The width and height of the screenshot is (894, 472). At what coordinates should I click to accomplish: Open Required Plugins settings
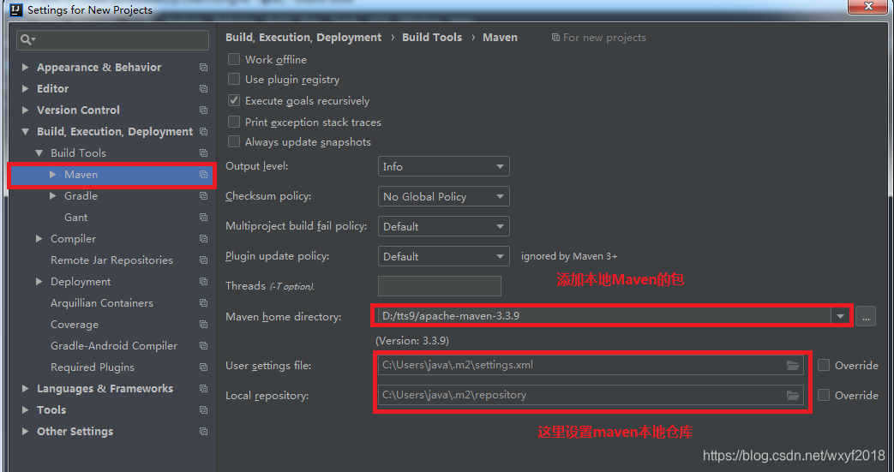click(x=93, y=367)
